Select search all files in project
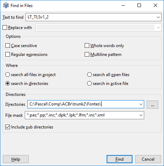 click(x=7, y=75)
